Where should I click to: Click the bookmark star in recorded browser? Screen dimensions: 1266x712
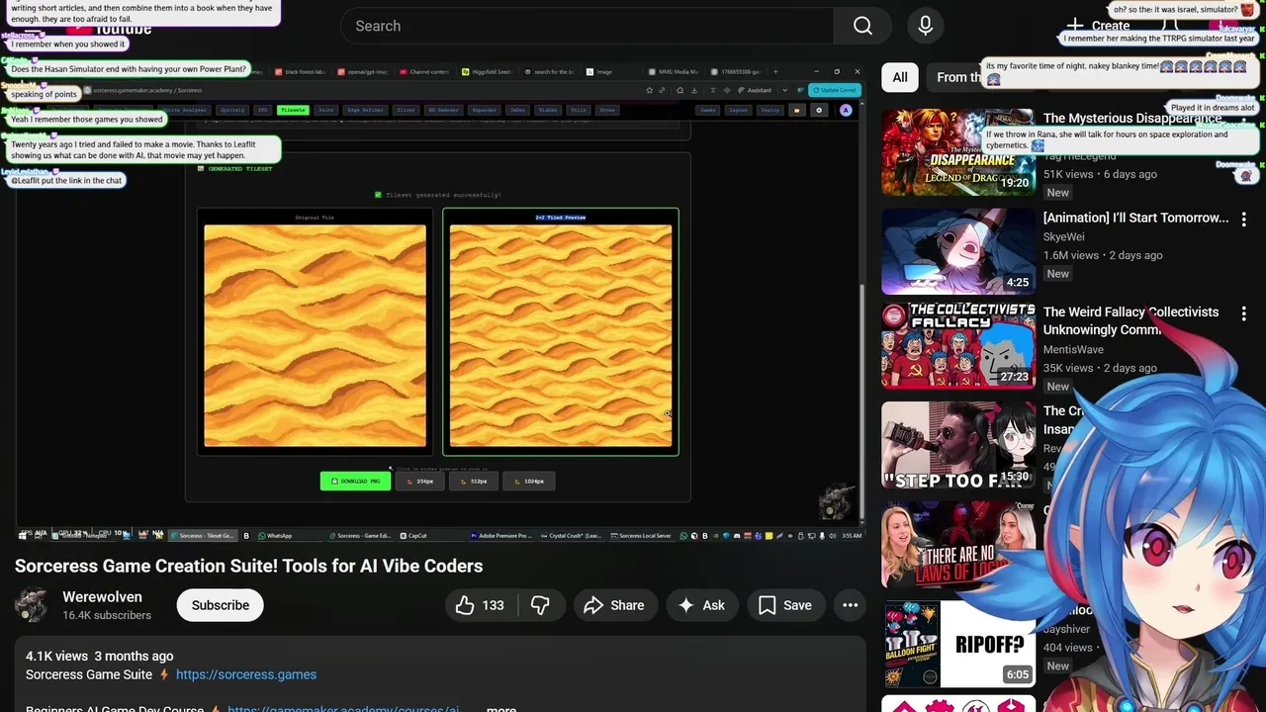pyautogui.click(x=649, y=90)
